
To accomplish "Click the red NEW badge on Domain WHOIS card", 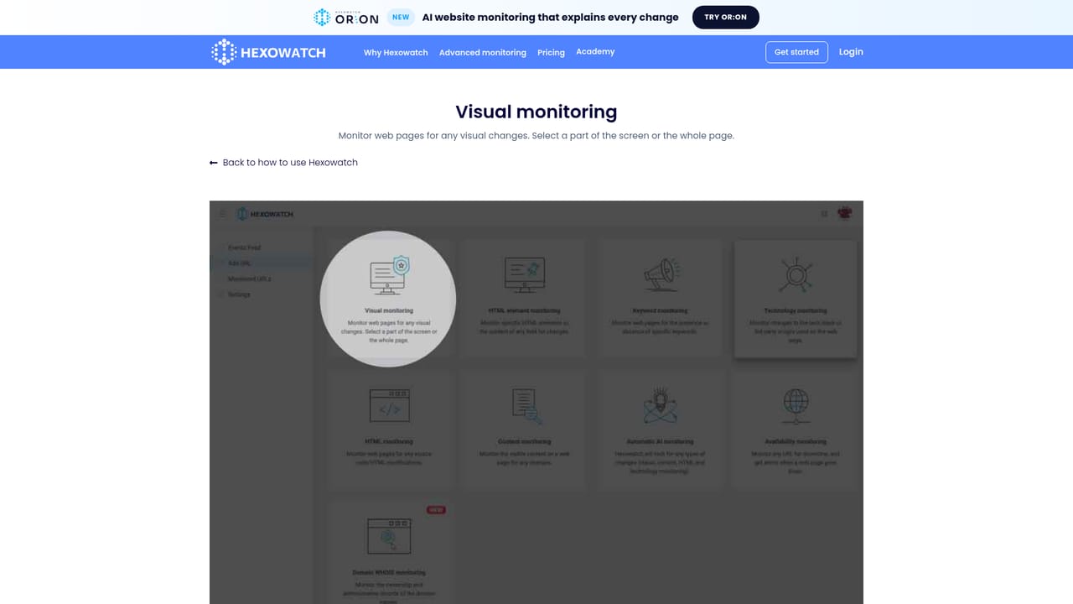I will click(x=436, y=509).
